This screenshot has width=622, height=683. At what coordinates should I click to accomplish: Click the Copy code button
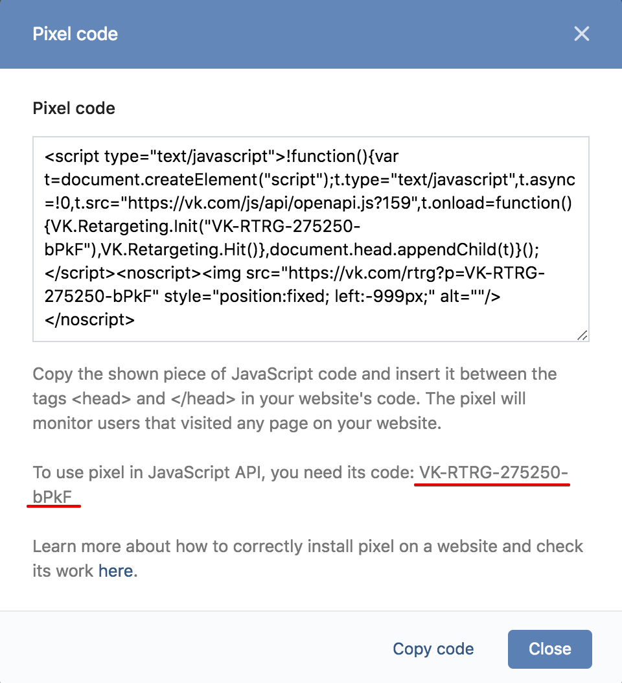(433, 649)
